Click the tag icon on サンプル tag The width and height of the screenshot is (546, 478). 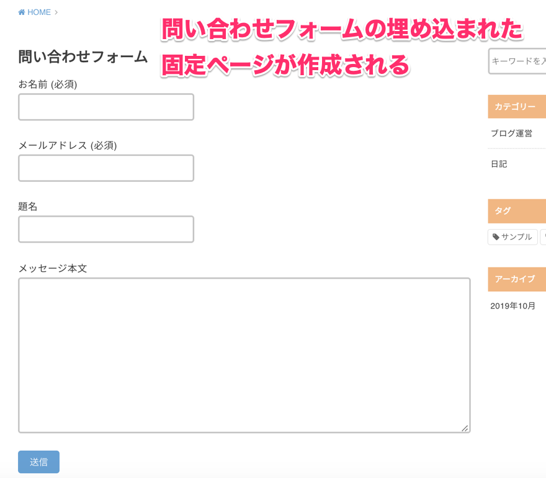496,237
